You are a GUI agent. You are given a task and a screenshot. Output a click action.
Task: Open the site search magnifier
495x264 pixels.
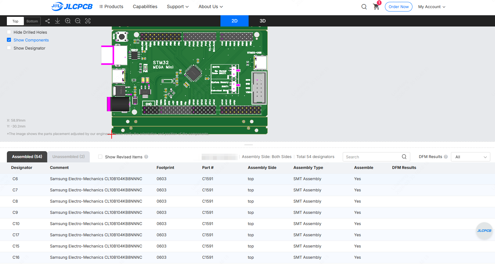pyautogui.click(x=364, y=7)
